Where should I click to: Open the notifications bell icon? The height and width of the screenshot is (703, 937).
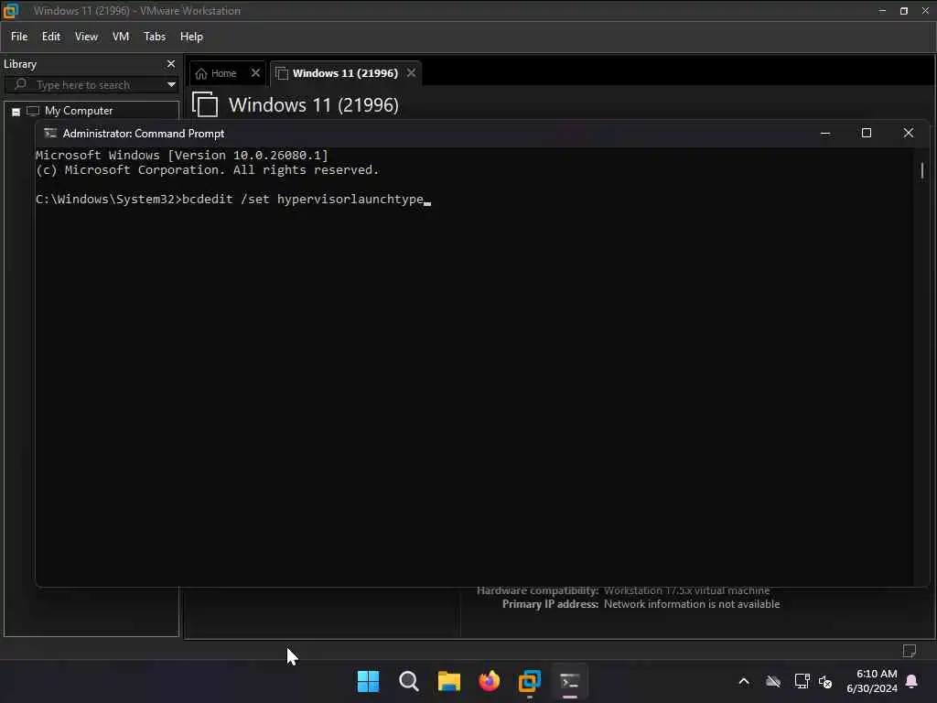(x=912, y=681)
